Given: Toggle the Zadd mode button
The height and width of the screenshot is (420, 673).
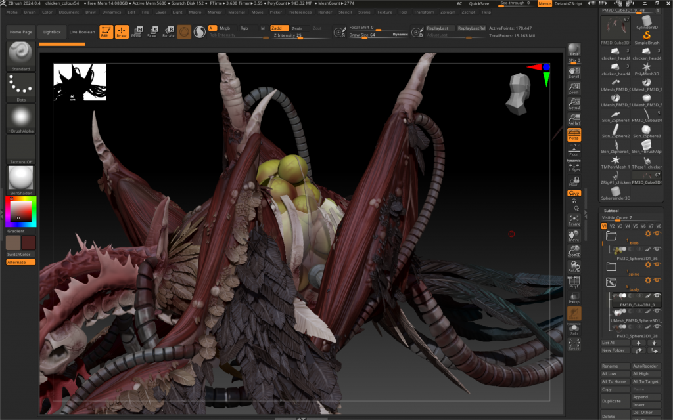Looking at the screenshot, I should pyautogui.click(x=279, y=28).
